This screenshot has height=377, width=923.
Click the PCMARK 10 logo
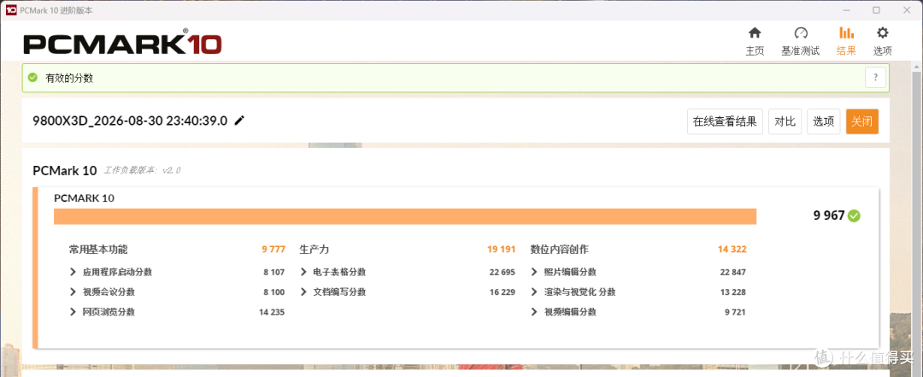[x=122, y=43]
